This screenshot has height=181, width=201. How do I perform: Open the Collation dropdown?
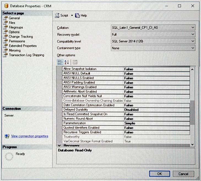pyautogui.click(x=153, y=28)
